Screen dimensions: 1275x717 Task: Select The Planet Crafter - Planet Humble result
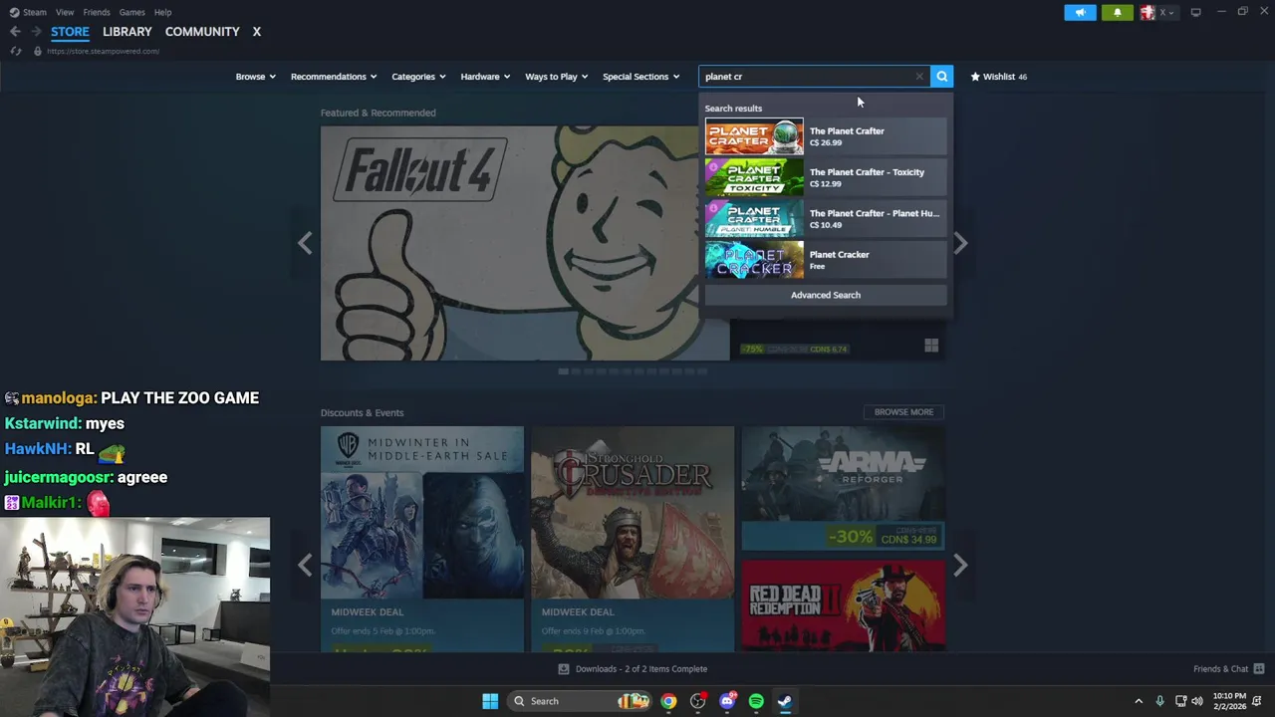(826, 219)
